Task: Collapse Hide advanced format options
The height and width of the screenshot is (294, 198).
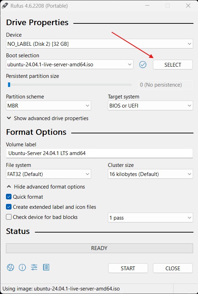Action: (46, 187)
